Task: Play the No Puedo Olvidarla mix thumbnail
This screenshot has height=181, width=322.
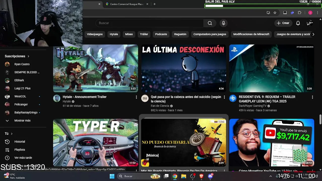Action: 184,143
